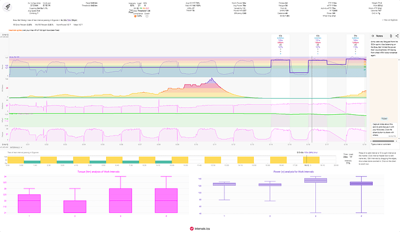Screen dimensions: 400x232
Task: Click the orange compliance indicator dot
Action: [x=135, y=16]
